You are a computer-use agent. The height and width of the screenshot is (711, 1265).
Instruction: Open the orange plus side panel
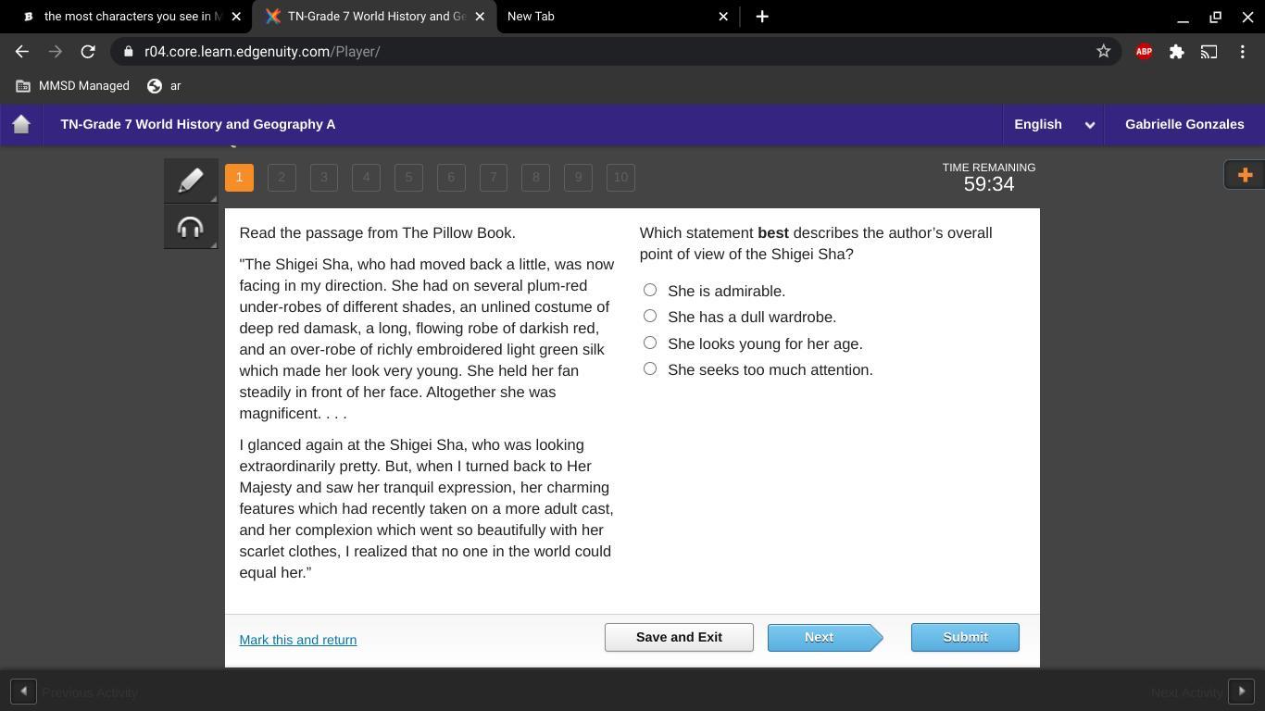point(1245,175)
